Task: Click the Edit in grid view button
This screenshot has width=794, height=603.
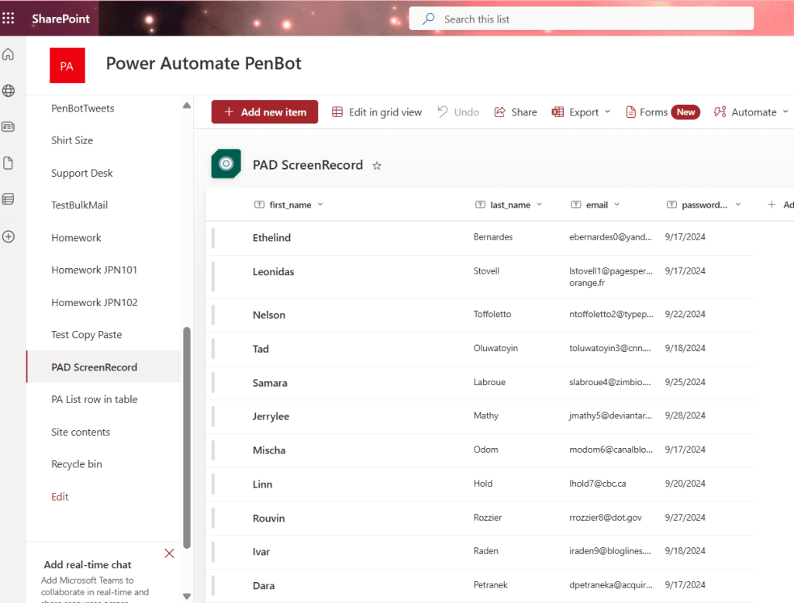Action: pyautogui.click(x=377, y=112)
